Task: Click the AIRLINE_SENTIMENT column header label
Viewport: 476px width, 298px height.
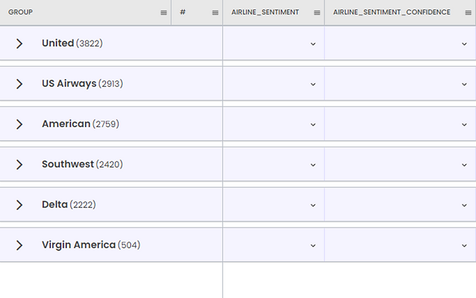Action: (265, 13)
